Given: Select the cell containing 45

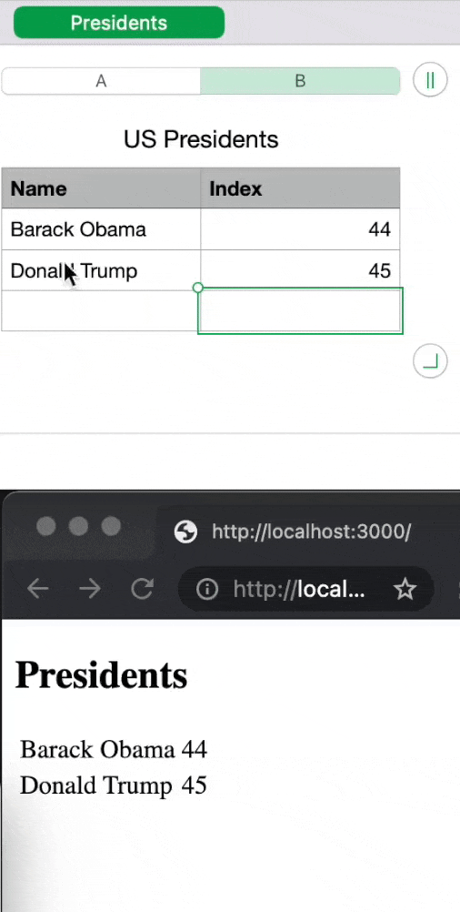Looking at the screenshot, I should click(300, 270).
